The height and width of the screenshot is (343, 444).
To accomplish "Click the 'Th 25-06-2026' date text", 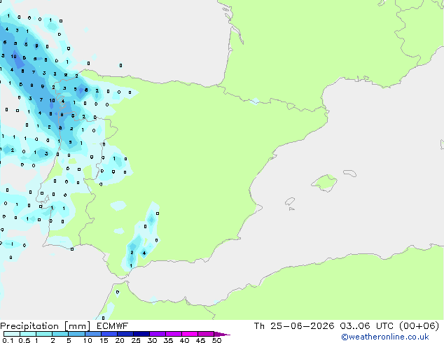I will (x=294, y=326).
